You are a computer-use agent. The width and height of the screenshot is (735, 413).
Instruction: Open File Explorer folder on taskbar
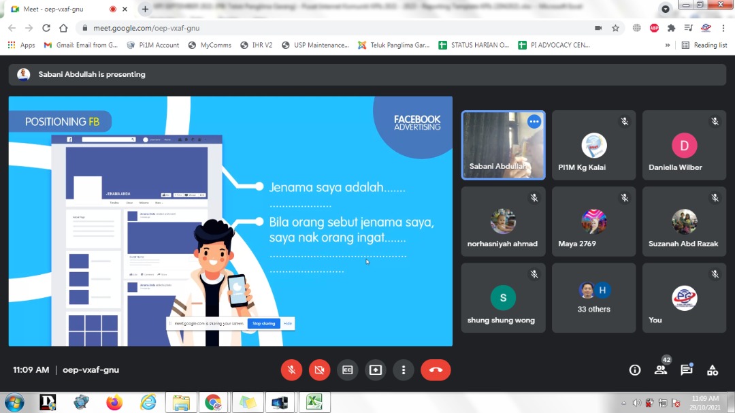[x=181, y=402]
